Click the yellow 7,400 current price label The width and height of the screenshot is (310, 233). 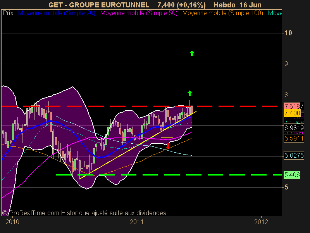click(292, 113)
